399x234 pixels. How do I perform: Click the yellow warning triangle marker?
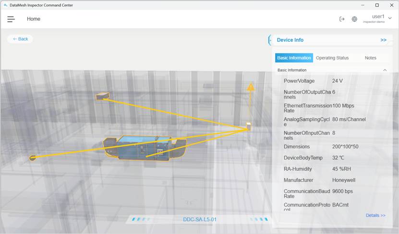251,87
